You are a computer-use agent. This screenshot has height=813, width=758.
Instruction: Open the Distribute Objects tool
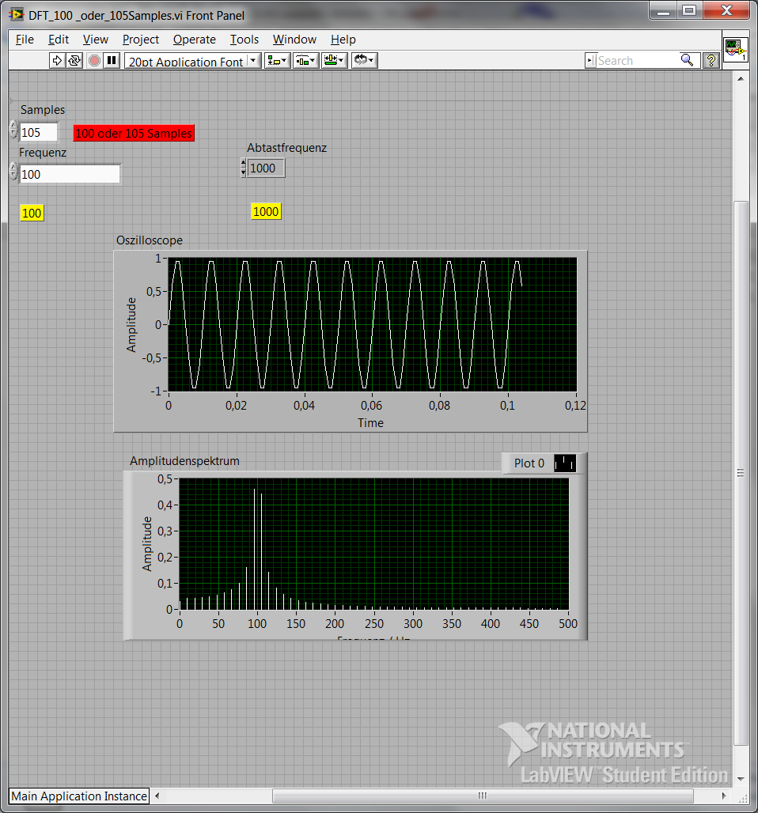[x=305, y=60]
